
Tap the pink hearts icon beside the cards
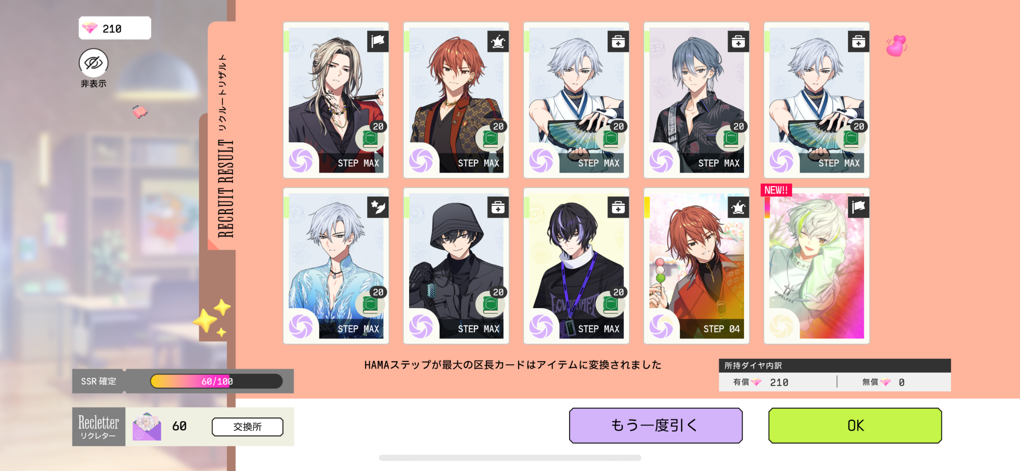(x=896, y=46)
